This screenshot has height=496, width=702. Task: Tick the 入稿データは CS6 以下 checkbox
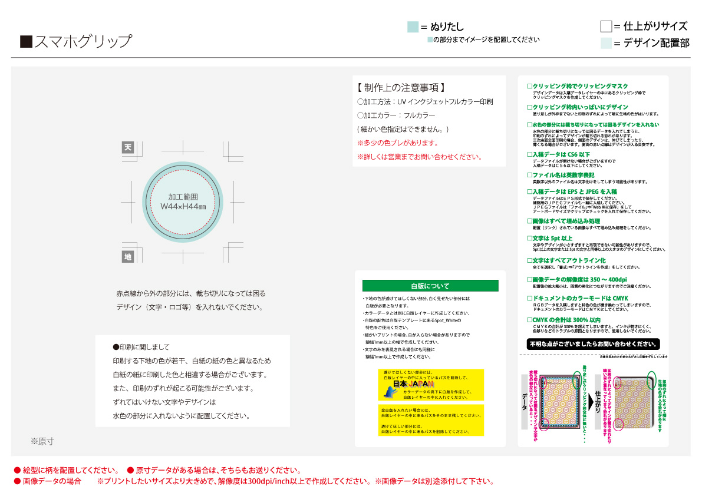click(530, 155)
